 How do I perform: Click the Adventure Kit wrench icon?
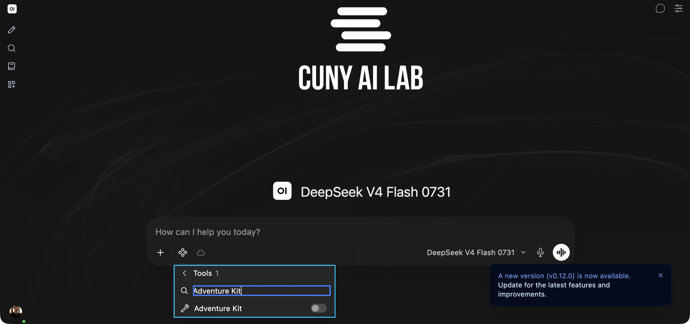click(x=185, y=308)
